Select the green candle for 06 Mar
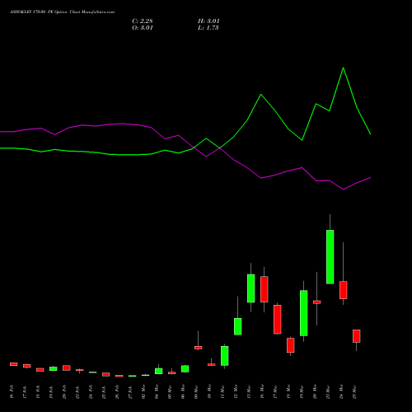412x412 pixels. click(185, 369)
